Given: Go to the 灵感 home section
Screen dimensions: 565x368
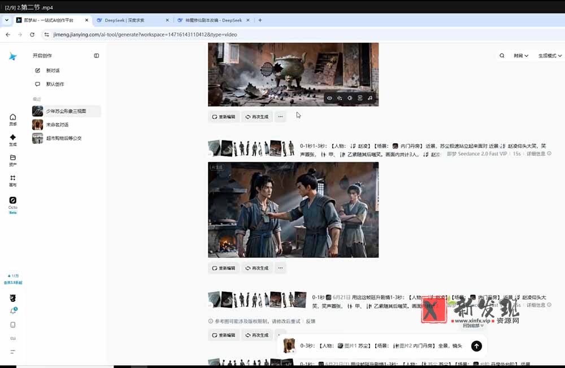Looking at the screenshot, I should (12, 120).
